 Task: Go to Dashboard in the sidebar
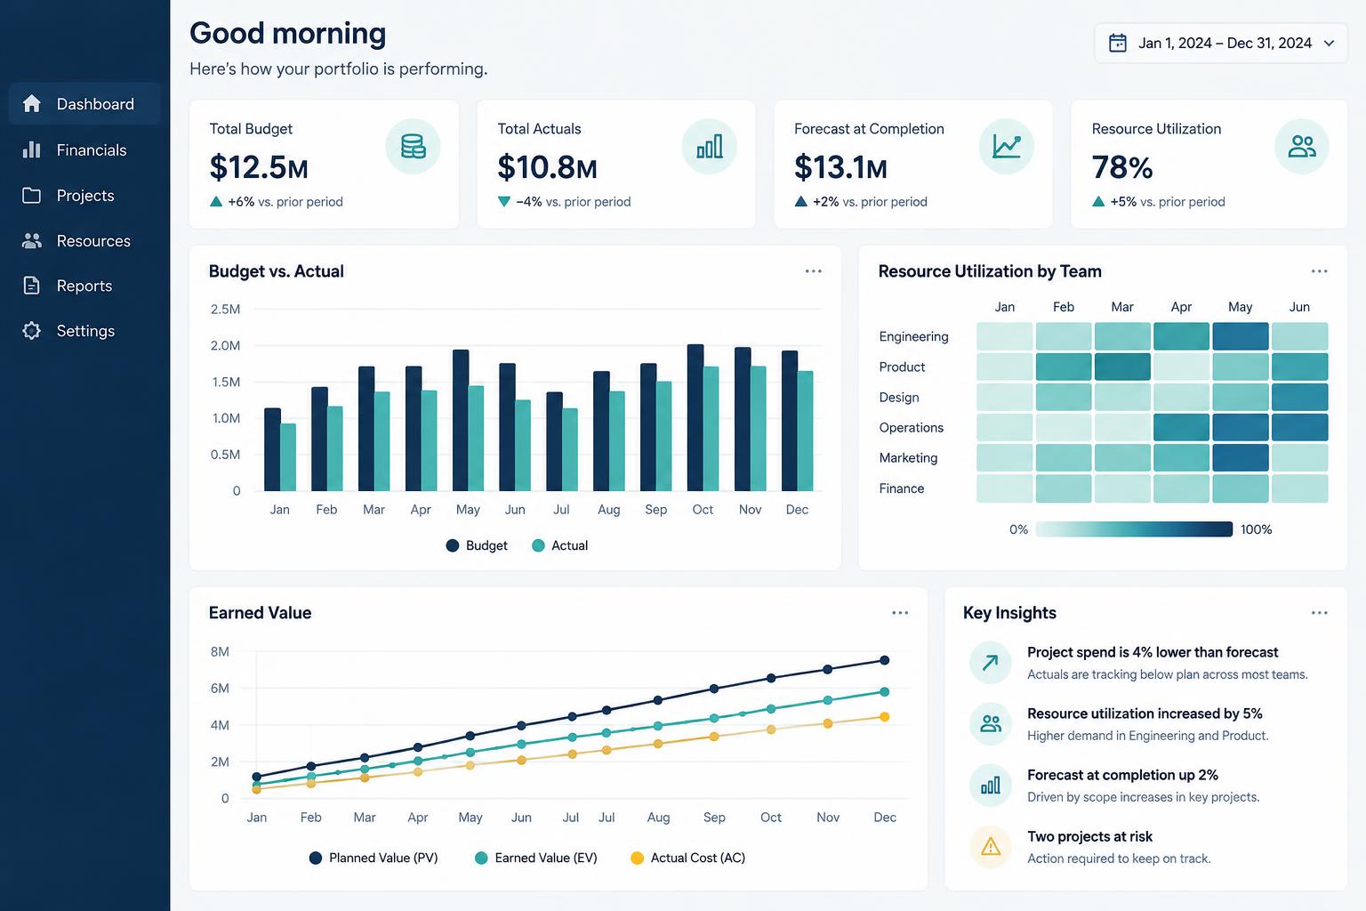coord(84,104)
